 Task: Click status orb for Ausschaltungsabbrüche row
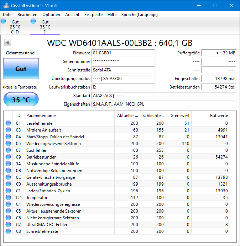pyautogui.click(x=8, y=184)
